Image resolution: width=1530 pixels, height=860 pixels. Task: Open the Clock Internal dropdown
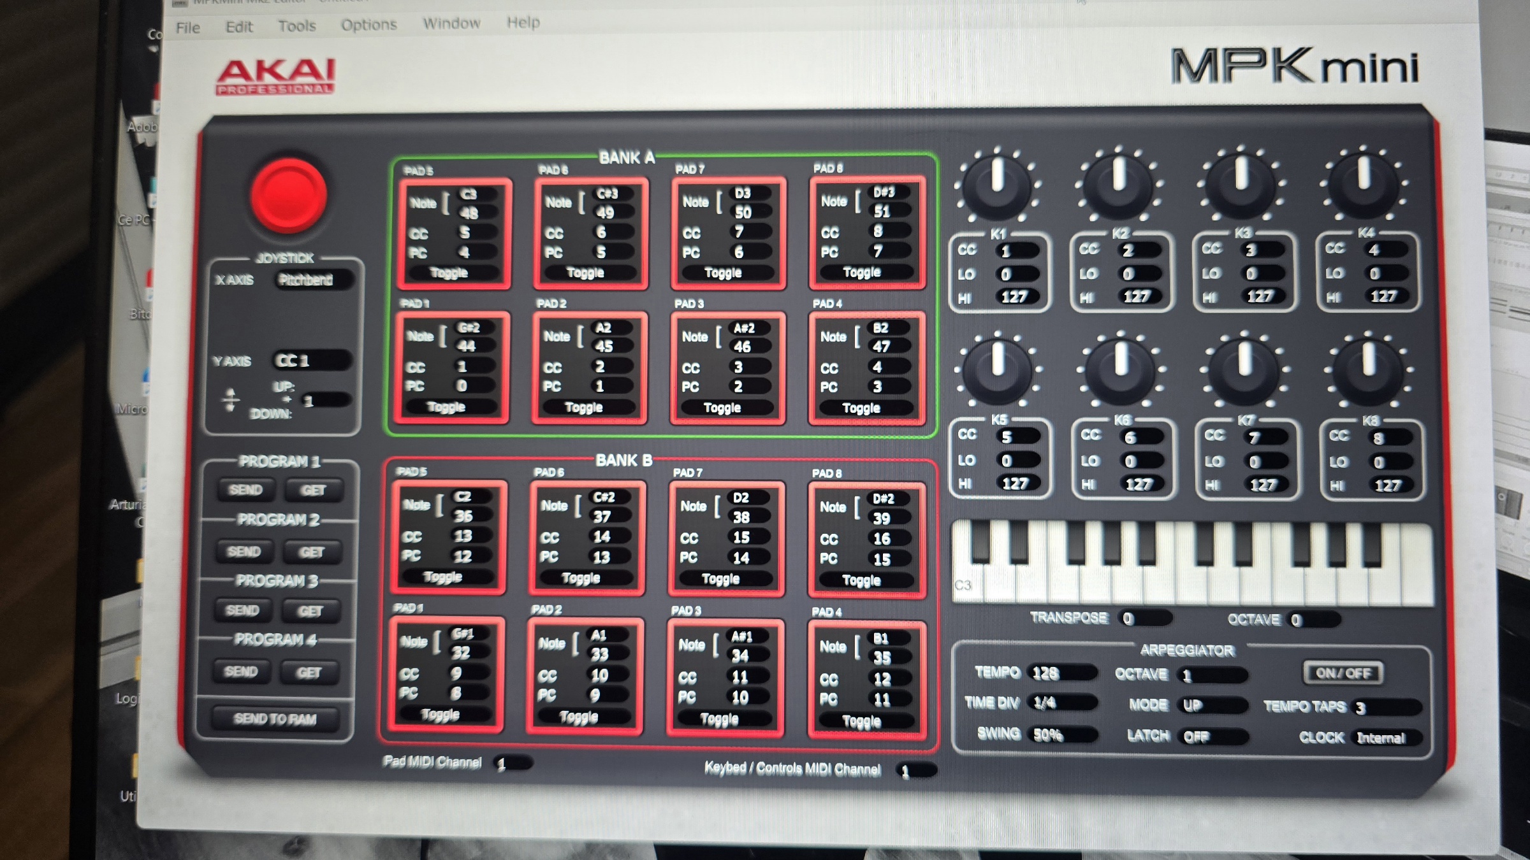[1387, 738]
